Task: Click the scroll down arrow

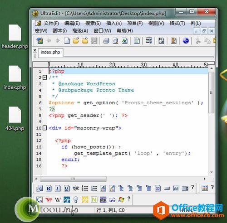Action: [x=212, y=172]
